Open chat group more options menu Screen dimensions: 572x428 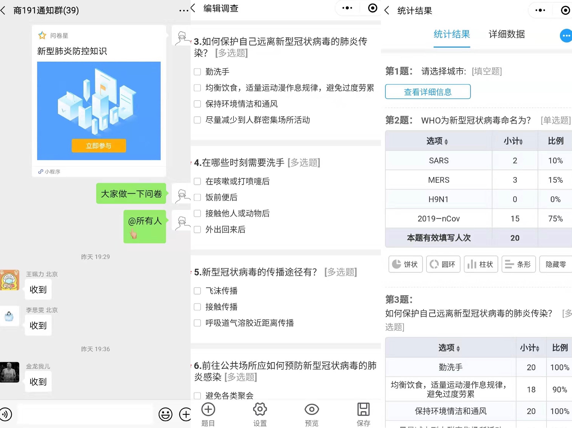[183, 11]
